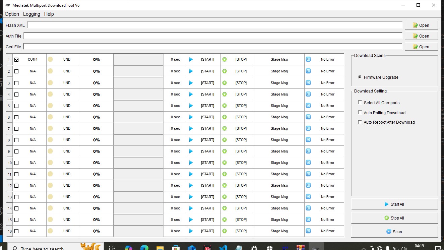Image resolution: width=444 pixels, height=250 pixels.
Task: Click the UND status text in row 10
Action: coord(67,163)
